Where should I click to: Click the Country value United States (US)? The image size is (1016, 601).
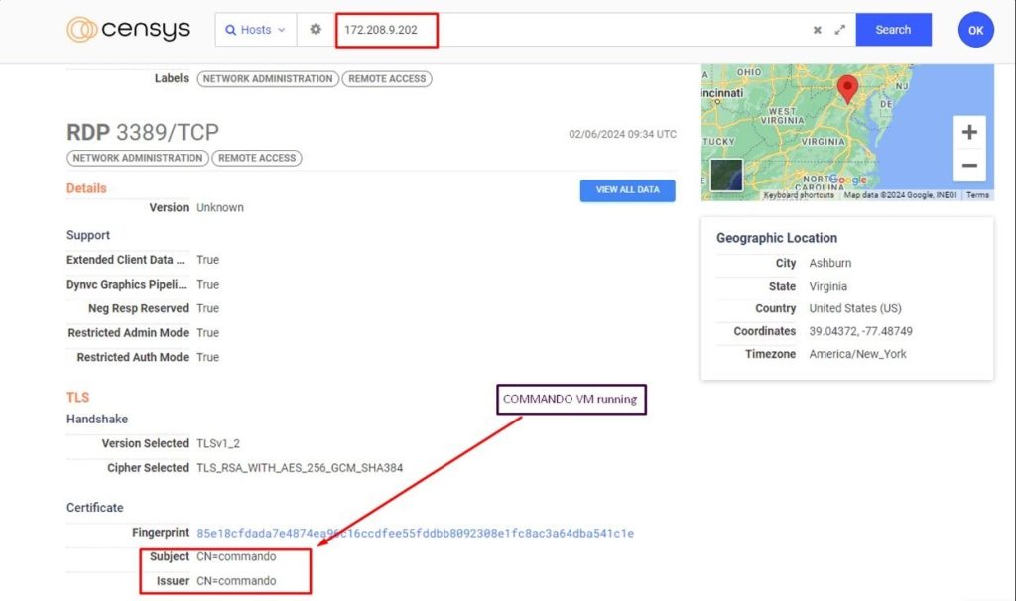pyautogui.click(x=854, y=308)
